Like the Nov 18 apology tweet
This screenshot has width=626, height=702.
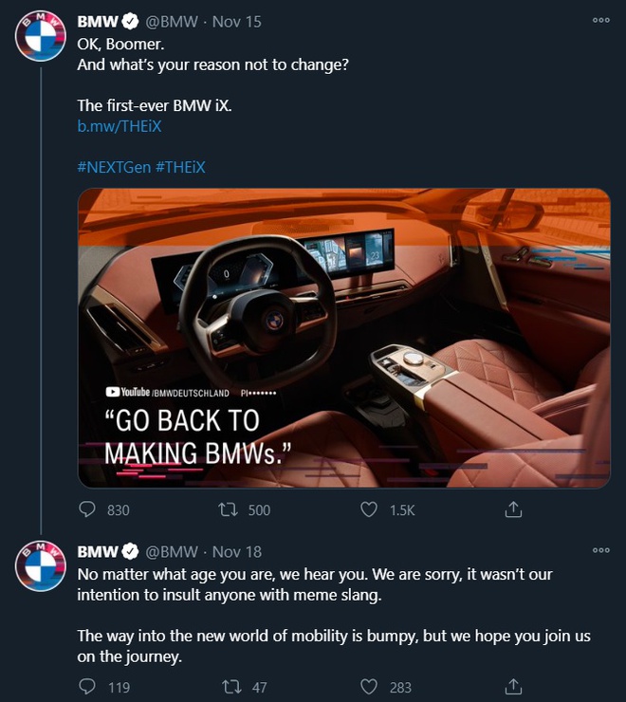pyautogui.click(x=370, y=687)
